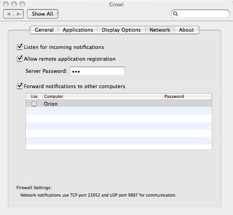233x215 pixels.
Task: Go to the About tab
Action: coord(186,30)
